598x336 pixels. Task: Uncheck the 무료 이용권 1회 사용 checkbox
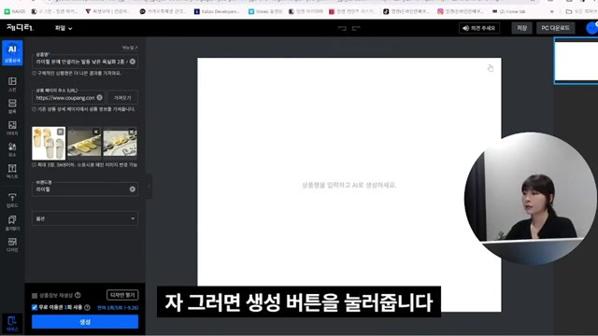(35, 307)
